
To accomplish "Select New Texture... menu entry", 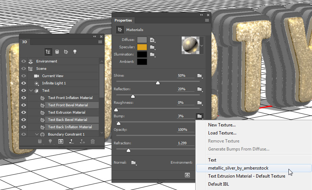I will click(222, 125).
